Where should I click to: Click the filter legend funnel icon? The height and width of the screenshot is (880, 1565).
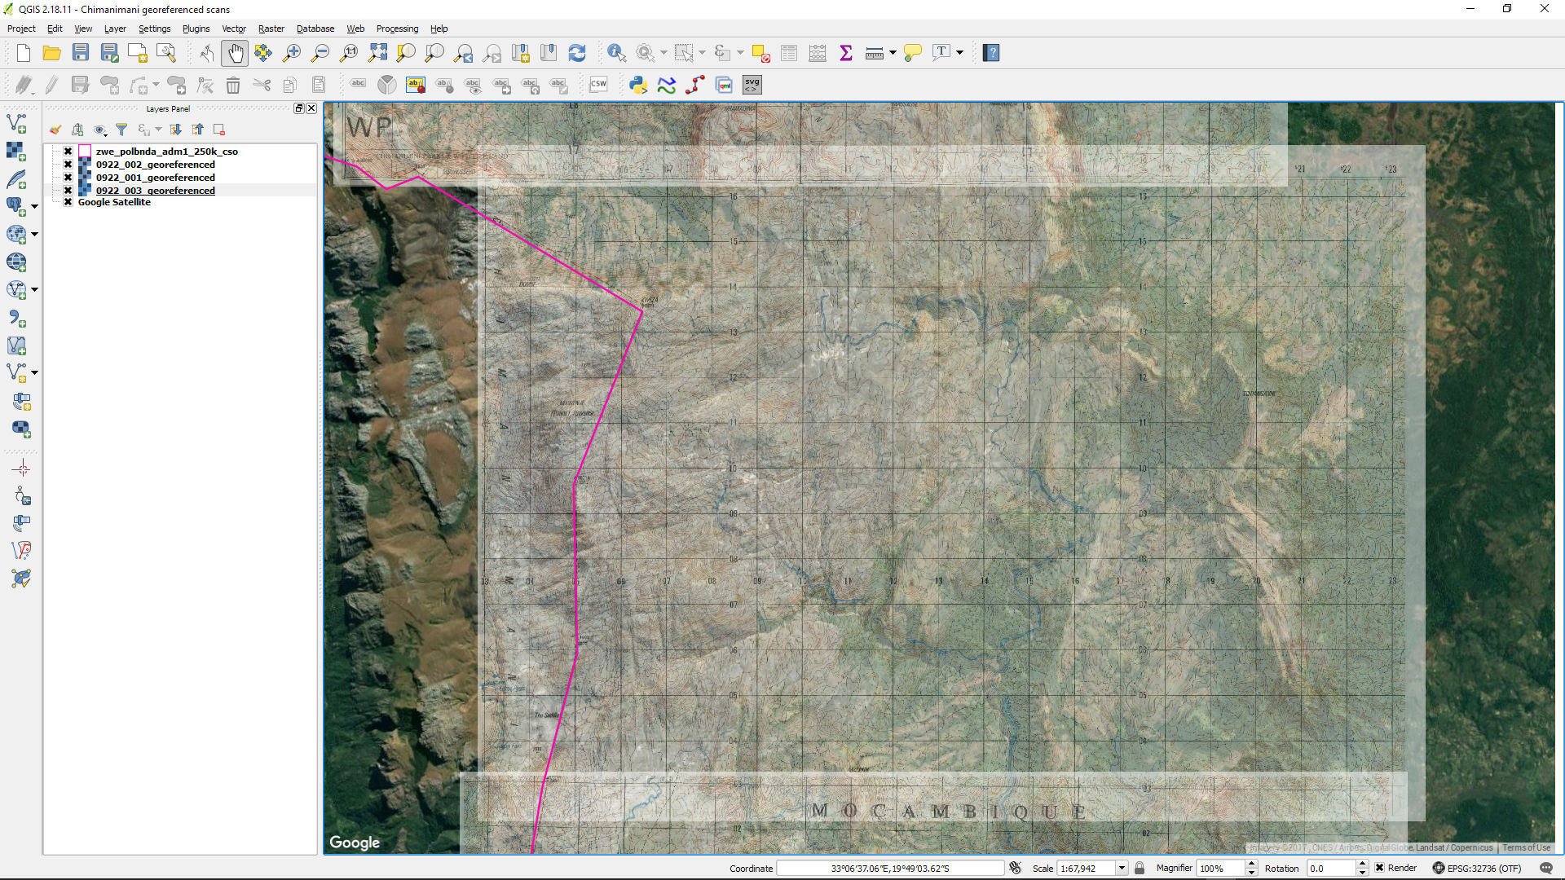(x=121, y=130)
